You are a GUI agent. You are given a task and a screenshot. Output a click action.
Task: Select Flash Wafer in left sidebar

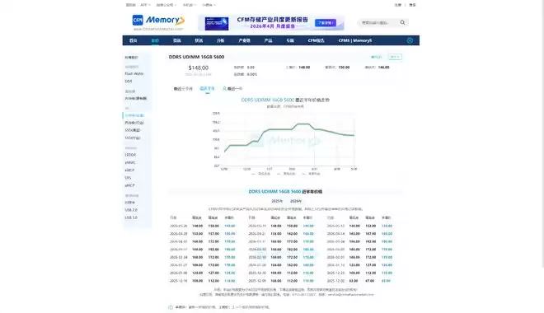click(x=134, y=74)
